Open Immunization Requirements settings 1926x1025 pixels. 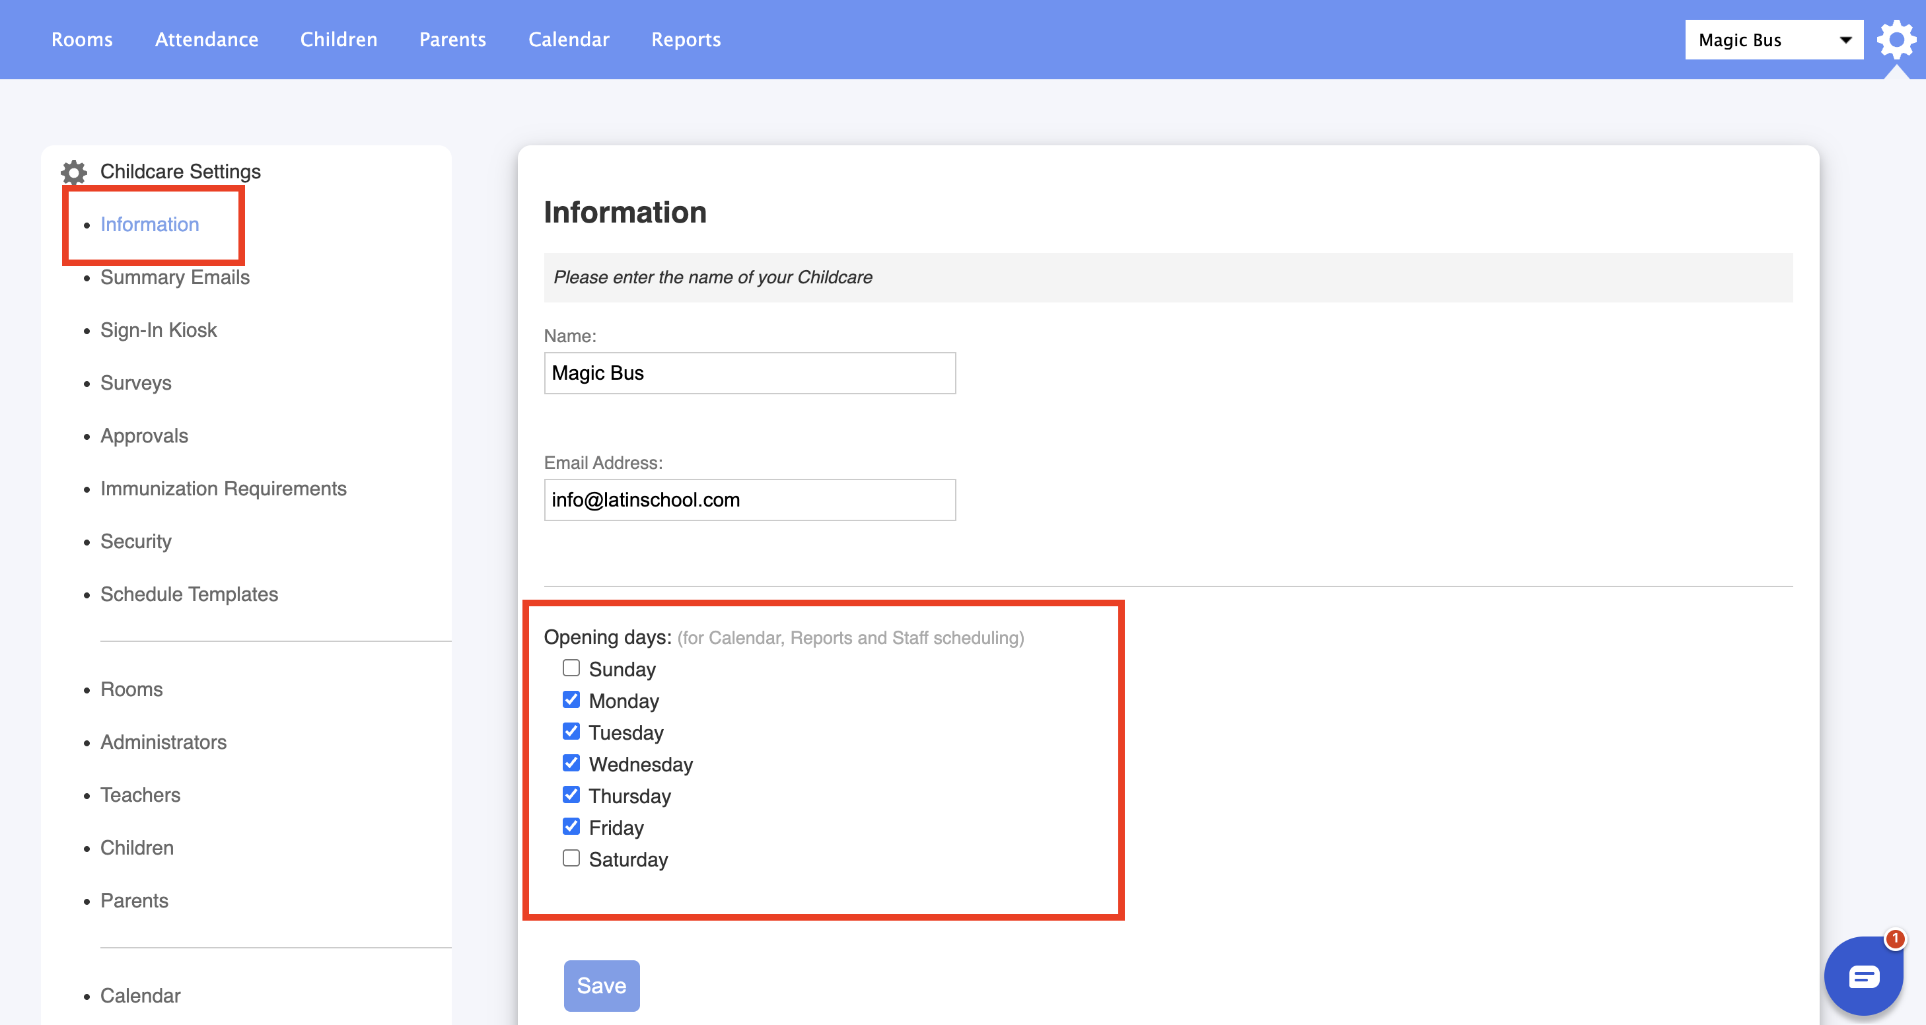(223, 489)
